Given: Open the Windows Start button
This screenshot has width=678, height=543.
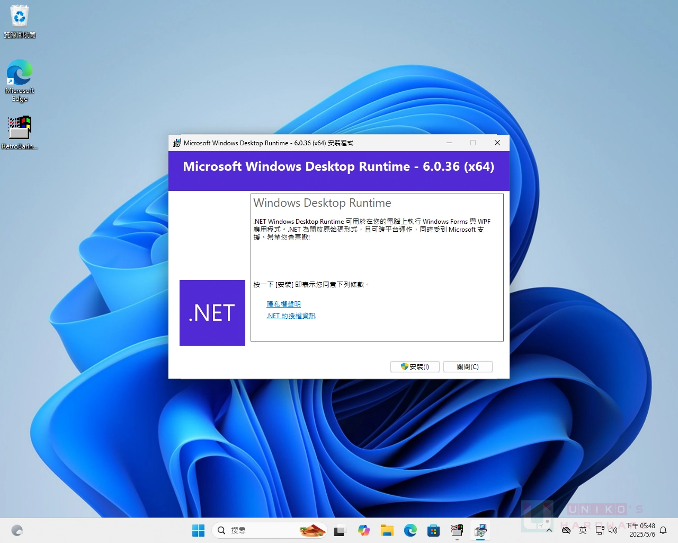Looking at the screenshot, I should tap(198, 530).
